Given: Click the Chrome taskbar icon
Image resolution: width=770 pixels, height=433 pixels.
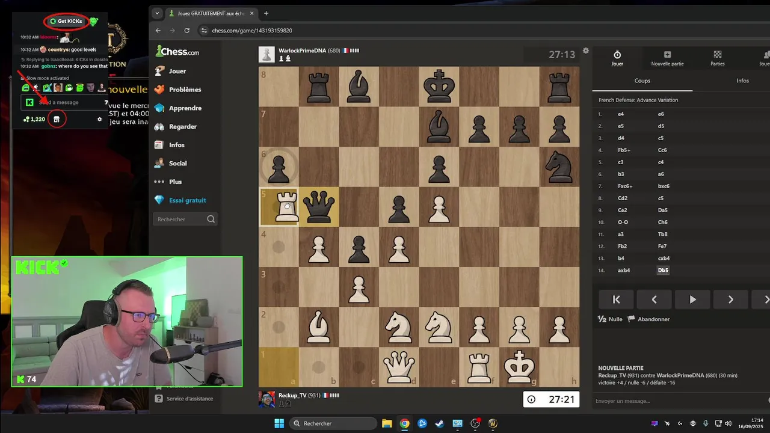Looking at the screenshot, I should click(x=404, y=423).
